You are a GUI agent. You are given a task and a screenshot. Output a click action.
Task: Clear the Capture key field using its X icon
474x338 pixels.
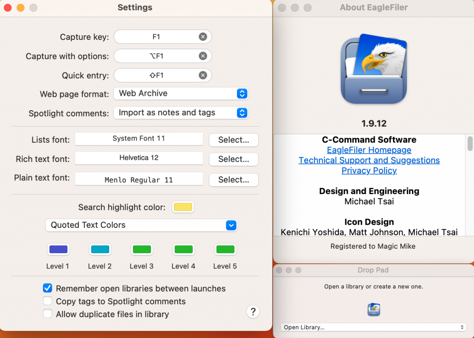click(x=203, y=37)
